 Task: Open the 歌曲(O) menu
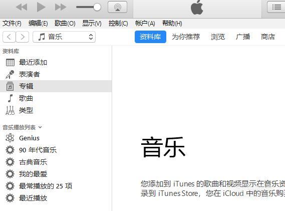coord(65,23)
